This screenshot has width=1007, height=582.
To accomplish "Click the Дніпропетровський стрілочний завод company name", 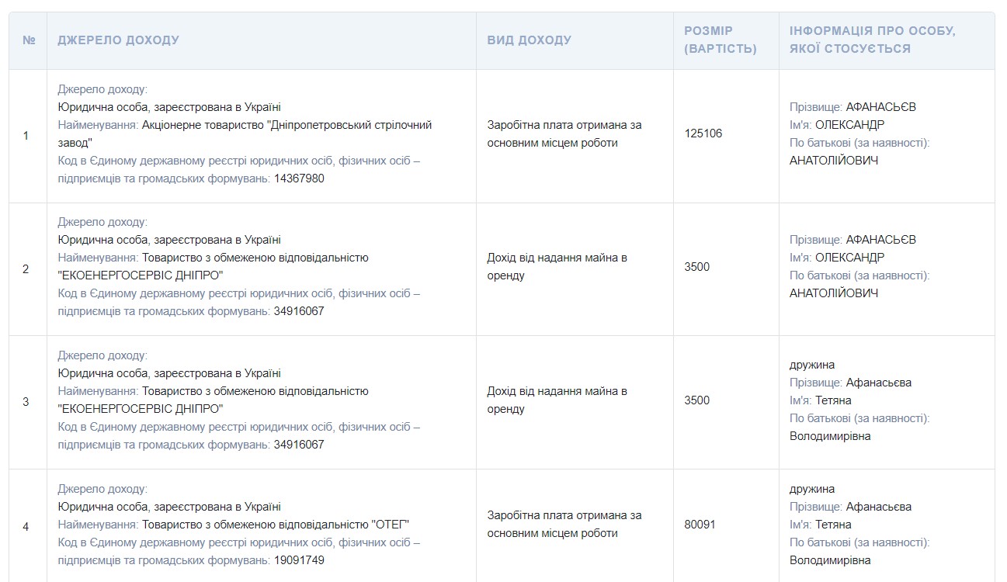I will 245,133.
